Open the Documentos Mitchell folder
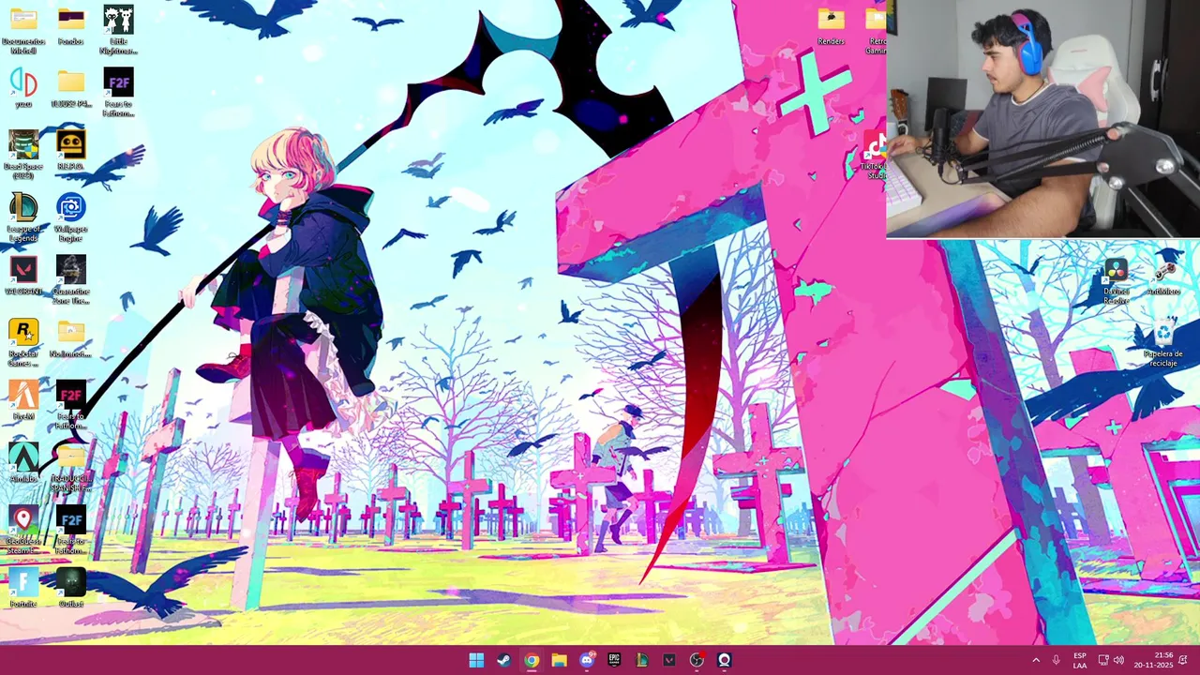This screenshot has width=1200, height=675. pos(23,30)
